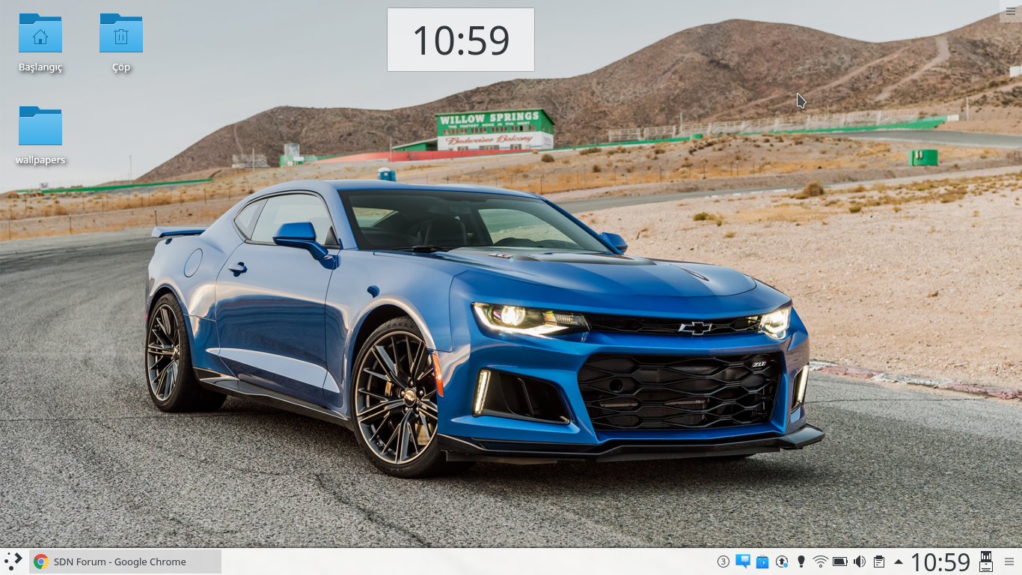Select the wallpapers folder on desktop

pyautogui.click(x=40, y=136)
